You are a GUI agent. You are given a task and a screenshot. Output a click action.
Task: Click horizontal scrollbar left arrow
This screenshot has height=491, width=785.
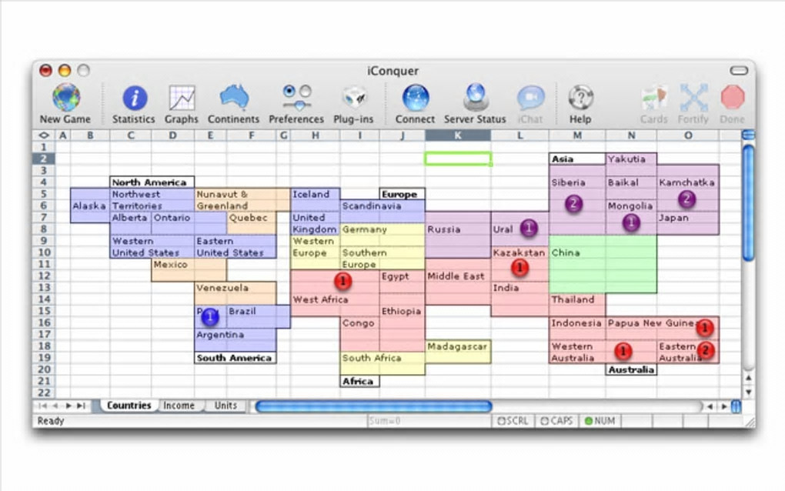[x=710, y=406]
